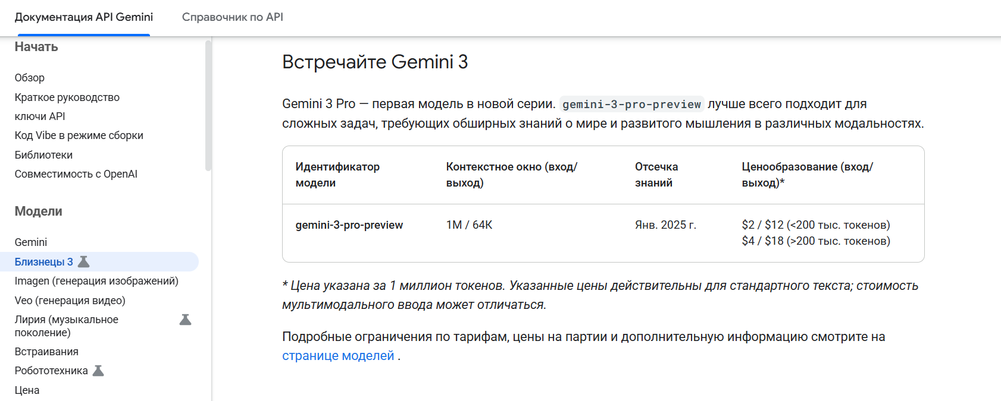
Task: Open the Библиотеки sidebar item
Action: click(43, 155)
